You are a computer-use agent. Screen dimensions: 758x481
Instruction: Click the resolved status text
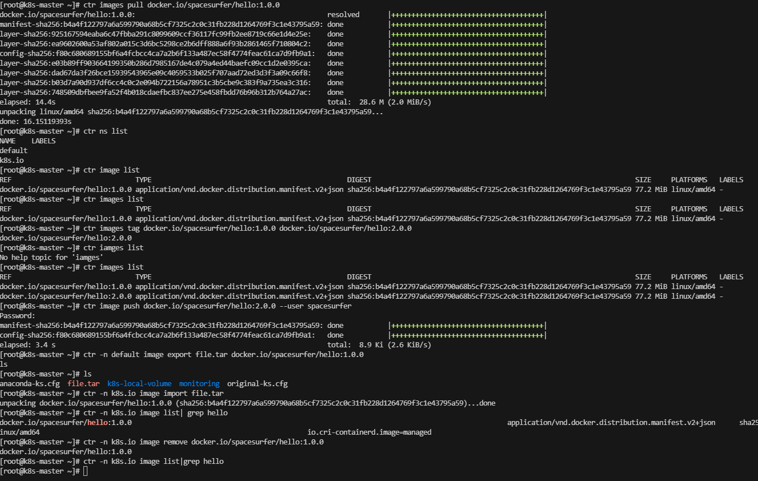[343, 15]
